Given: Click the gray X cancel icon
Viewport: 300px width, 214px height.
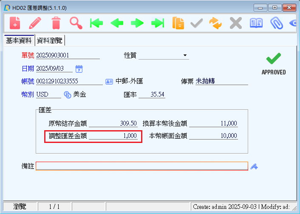Looking at the screenshot, I should [x=236, y=23].
